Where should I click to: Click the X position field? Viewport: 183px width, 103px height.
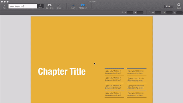tap(130, 12)
